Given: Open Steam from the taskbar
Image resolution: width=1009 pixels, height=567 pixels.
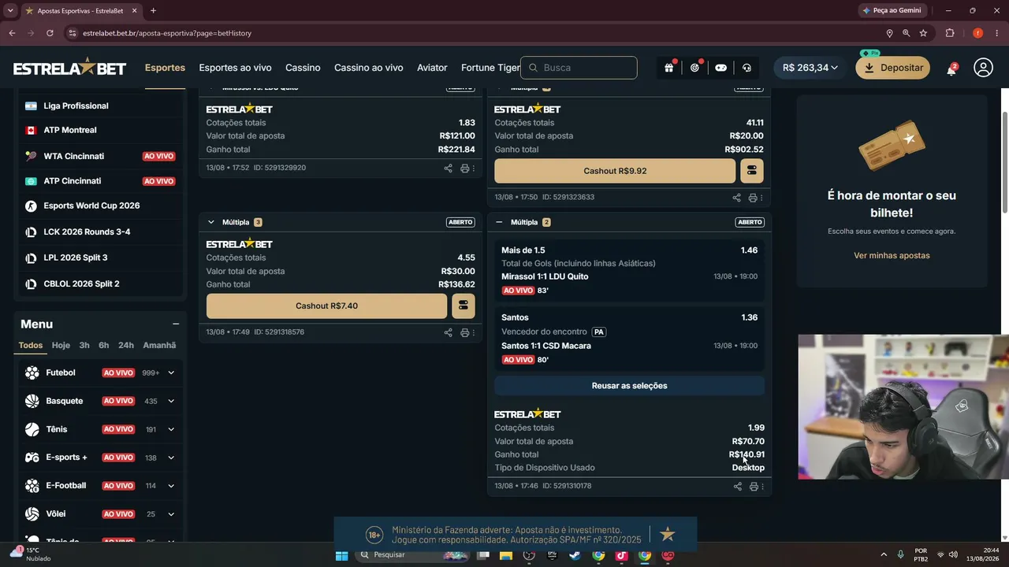Looking at the screenshot, I should tap(575, 555).
